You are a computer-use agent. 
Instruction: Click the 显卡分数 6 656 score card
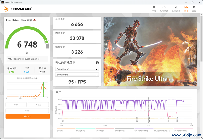pyautogui.click(x=77, y=23)
